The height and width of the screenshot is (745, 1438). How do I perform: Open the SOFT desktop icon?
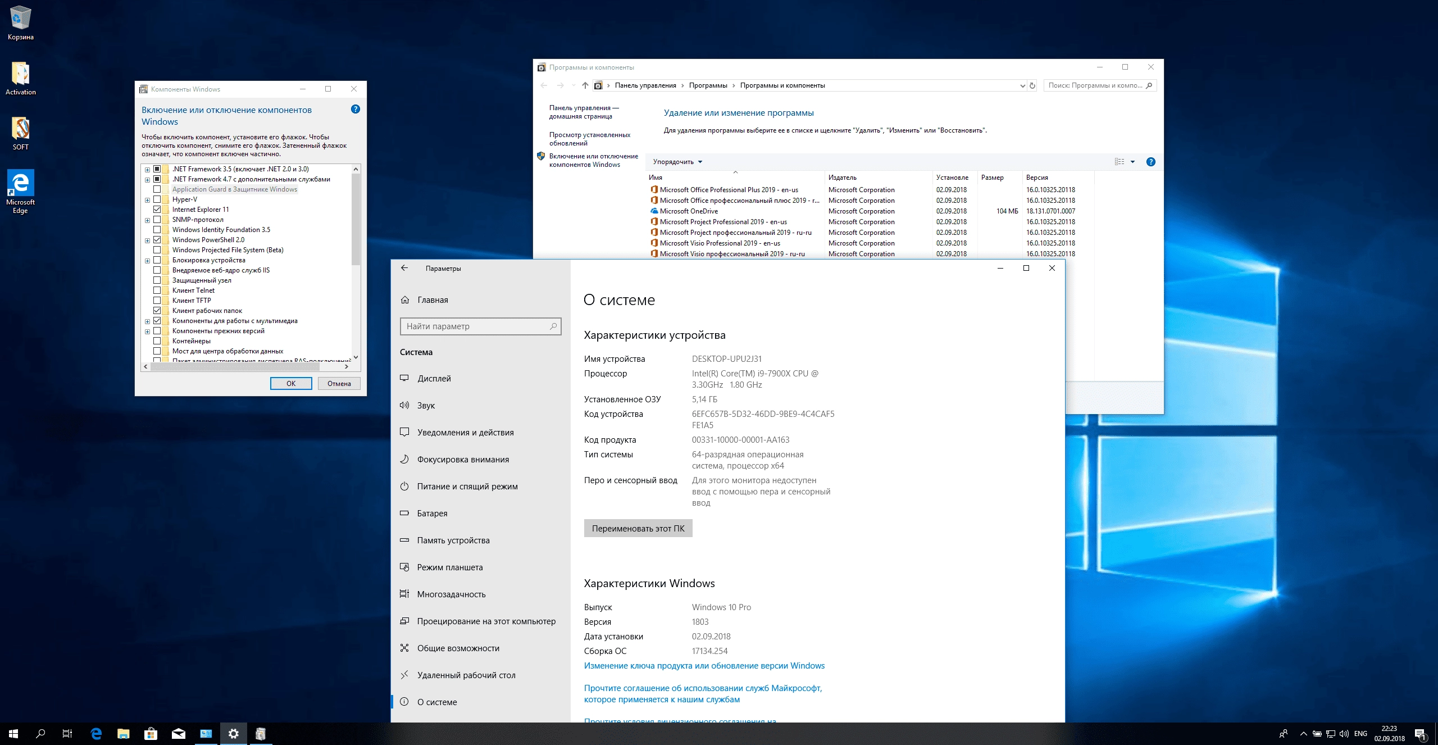click(x=21, y=133)
